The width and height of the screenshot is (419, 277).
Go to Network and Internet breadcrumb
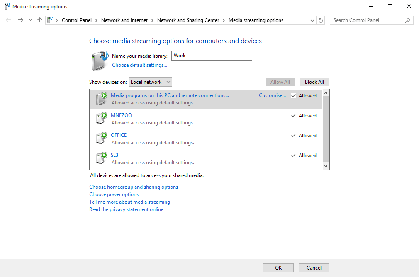point(124,20)
